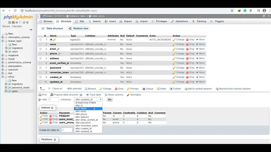Tick the checkbox for the created_at column
Viewport: 271px width, 152px height.
[x=40, y=77]
